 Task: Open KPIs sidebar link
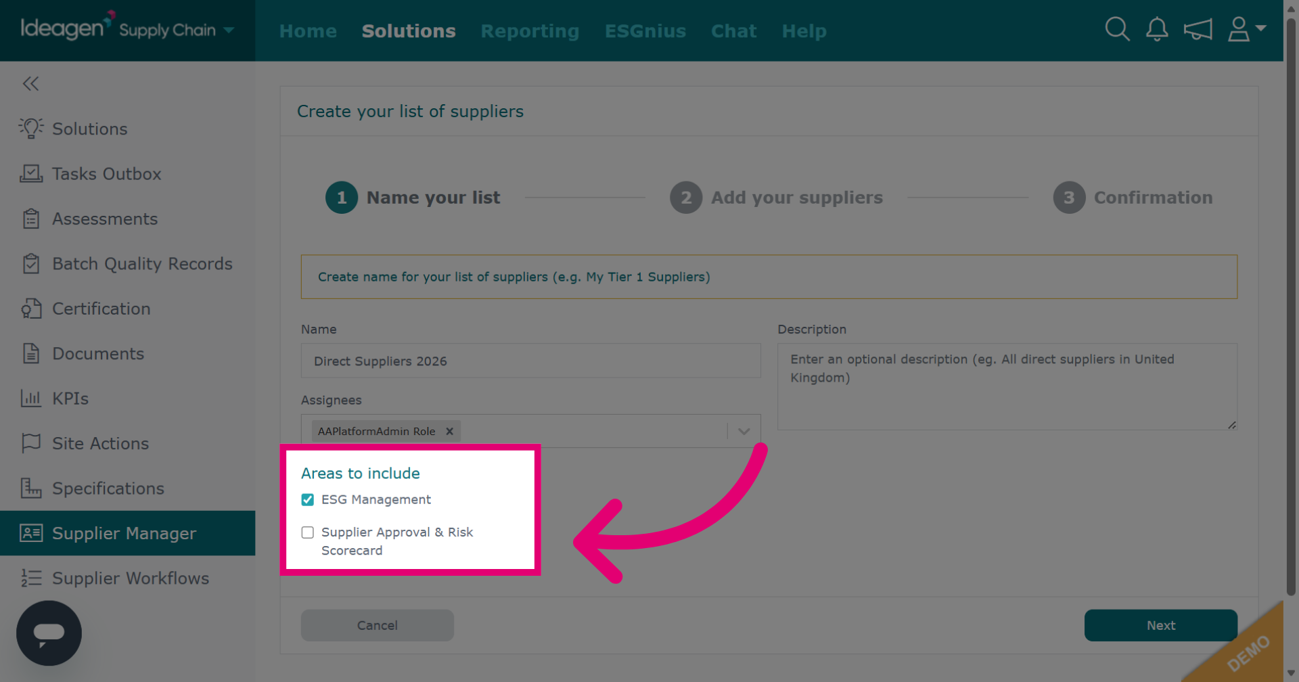pos(70,399)
